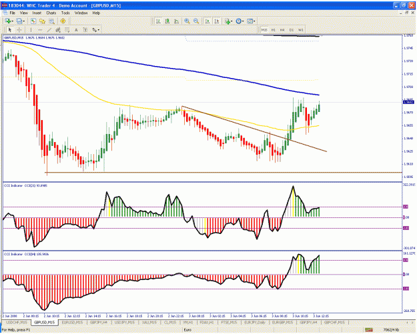Zoom in the chart with plus magnifier
Image resolution: width=417 pixels, height=334 pixels.
pos(187,21)
